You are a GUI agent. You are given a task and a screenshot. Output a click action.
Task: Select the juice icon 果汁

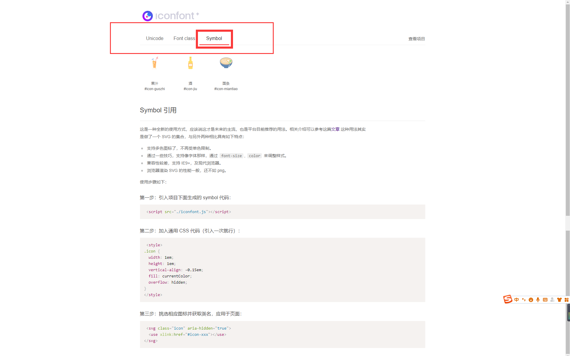[x=155, y=63]
